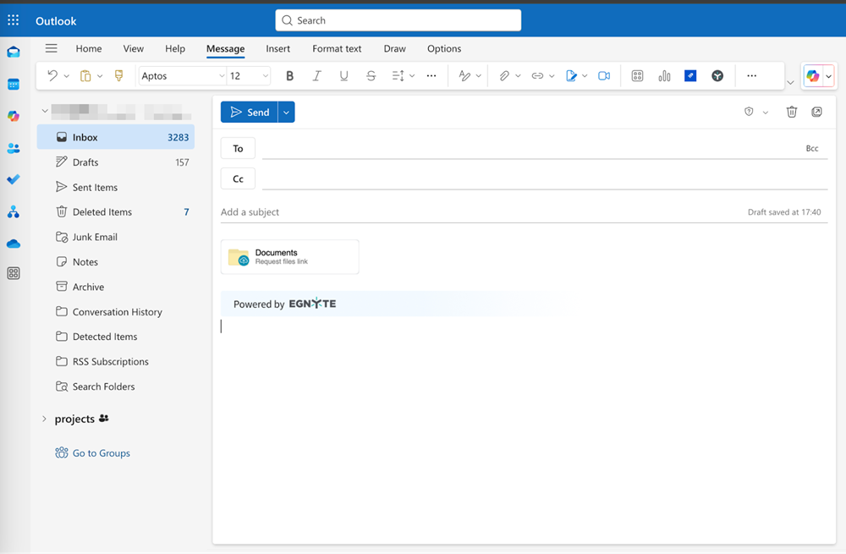Click the Add a subject field
The height and width of the screenshot is (554, 846).
coord(474,212)
